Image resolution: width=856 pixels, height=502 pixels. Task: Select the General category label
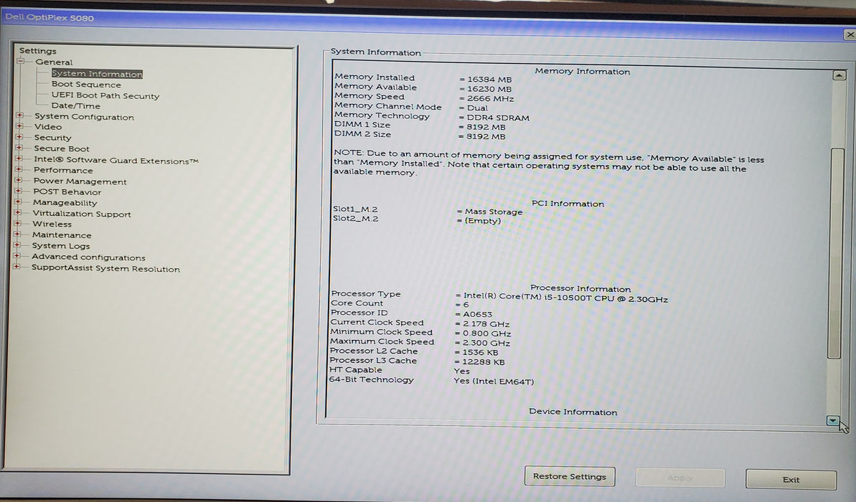click(x=54, y=62)
